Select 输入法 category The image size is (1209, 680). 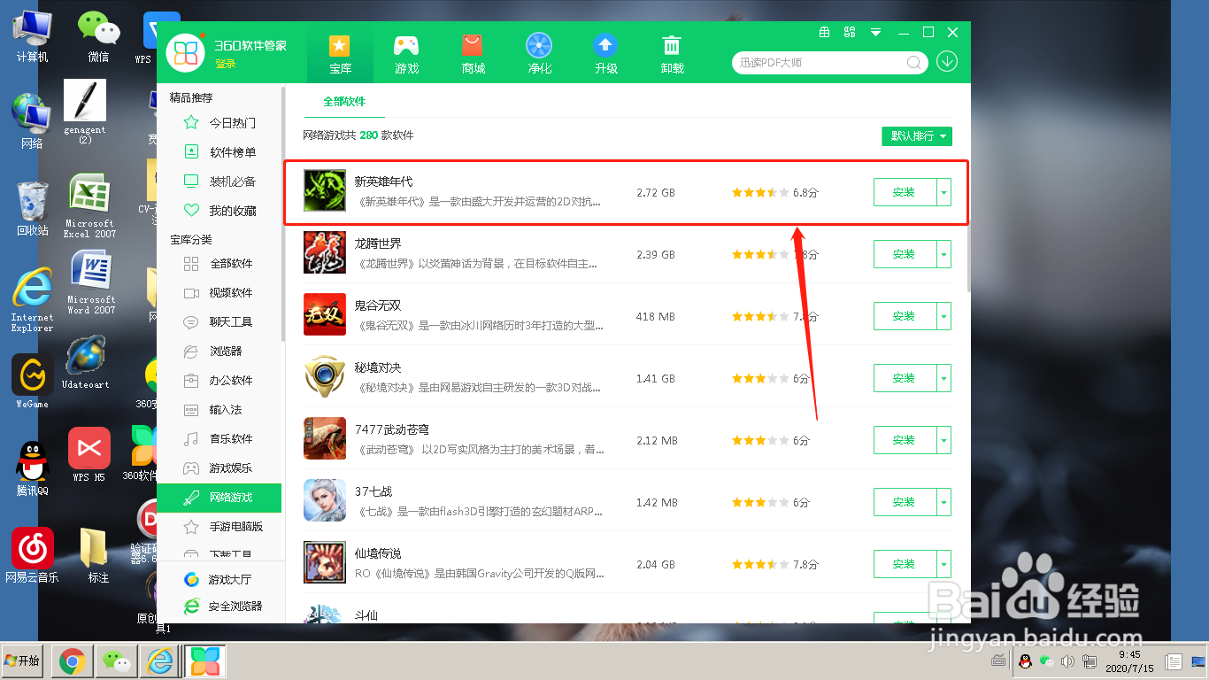tap(219, 410)
